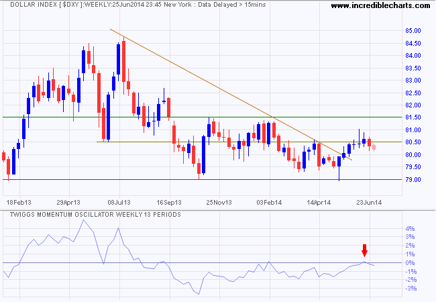436x302 pixels.
Task: Click the 23Jun14 date label
Action: (x=369, y=203)
